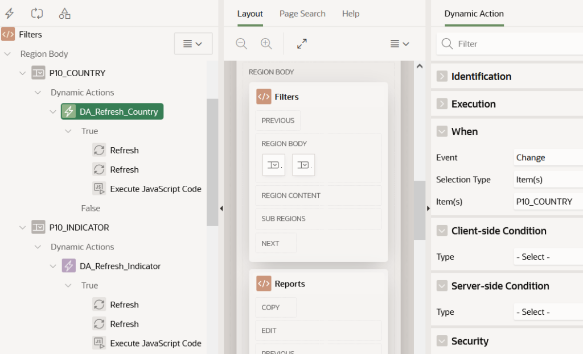The width and height of the screenshot is (583, 354).
Task: Click the zoom in magnifier icon
Action: (266, 44)
